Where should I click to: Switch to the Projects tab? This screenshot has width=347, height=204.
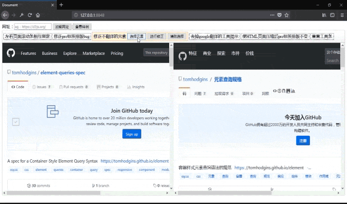[x=107, y=87]
